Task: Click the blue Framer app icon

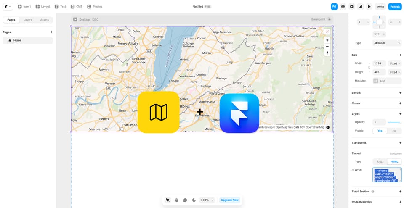Action: point(239,113)
